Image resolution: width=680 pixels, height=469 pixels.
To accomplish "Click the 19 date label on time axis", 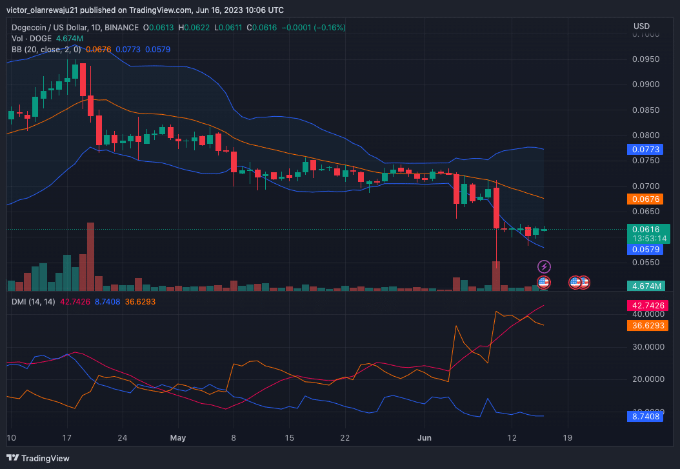I will coord(567,438).
